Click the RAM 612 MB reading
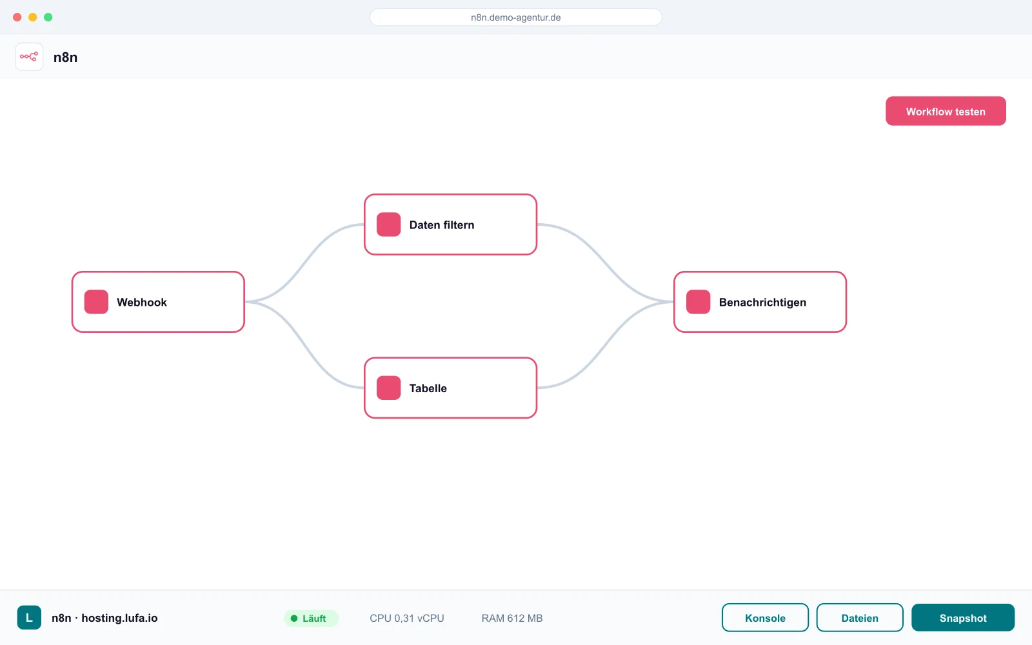 tap(512, 618)
